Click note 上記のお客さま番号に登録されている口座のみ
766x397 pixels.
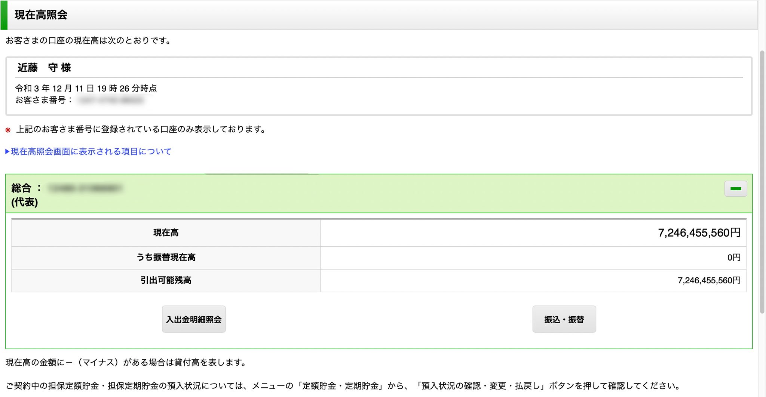click(141, 129)
